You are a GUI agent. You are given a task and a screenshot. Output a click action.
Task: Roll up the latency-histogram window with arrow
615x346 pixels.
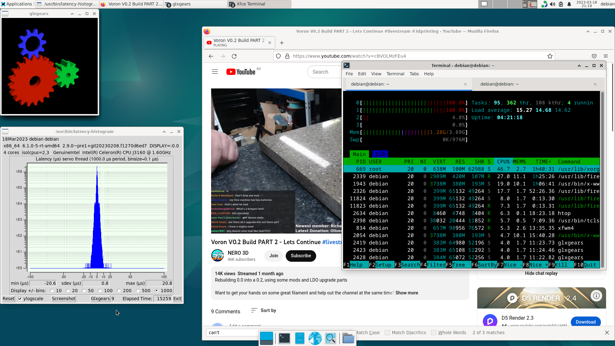(x=164, y=132)
